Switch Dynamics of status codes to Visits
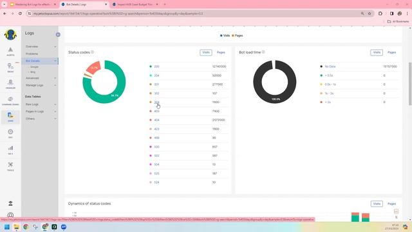Viewport: 412px width, 232px height. pyautogui.click(x=377, y=204)
